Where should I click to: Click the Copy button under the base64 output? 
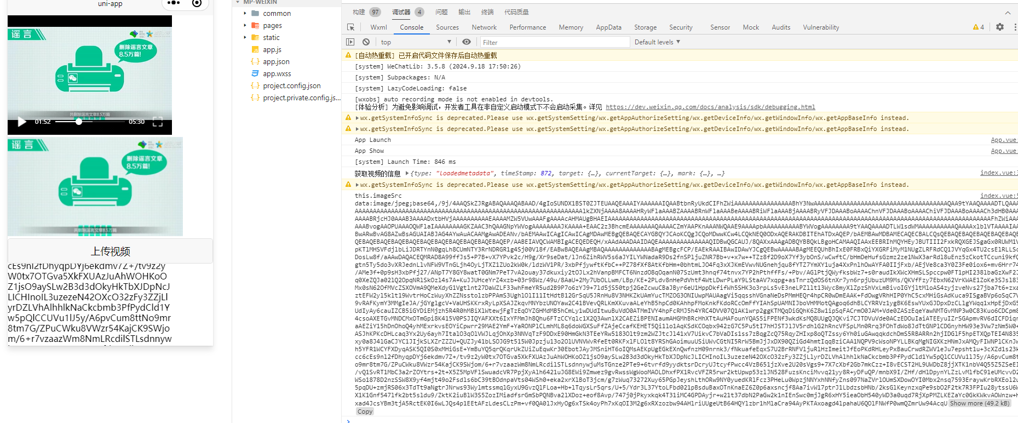[365, 411]
